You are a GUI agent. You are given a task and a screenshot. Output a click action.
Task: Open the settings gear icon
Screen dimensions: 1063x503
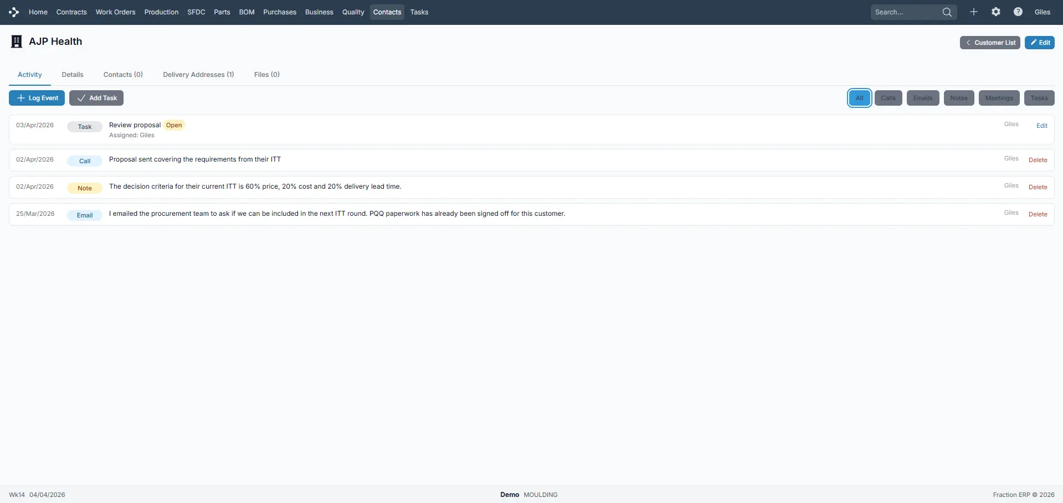pyautogui.click(x=995, y=12)
